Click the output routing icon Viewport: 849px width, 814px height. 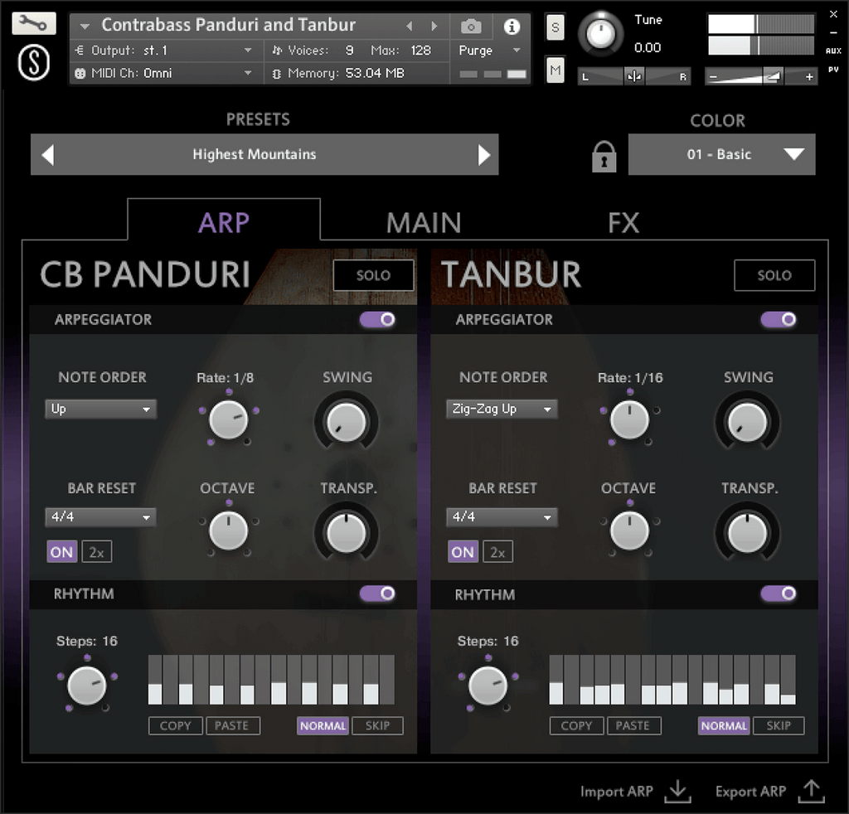[80, 51]
